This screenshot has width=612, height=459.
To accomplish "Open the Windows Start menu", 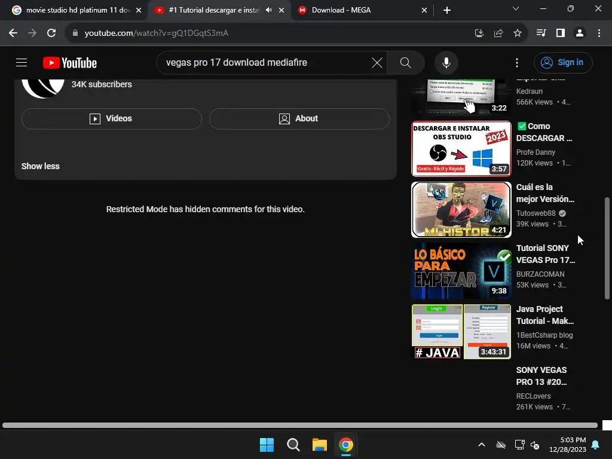I will pos(267,445).
